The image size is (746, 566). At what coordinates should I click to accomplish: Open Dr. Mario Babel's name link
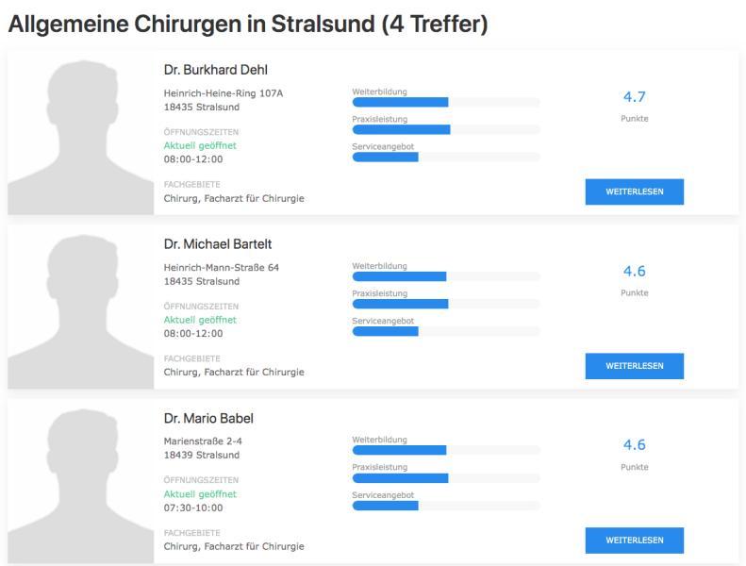click(x=208, y=418)
